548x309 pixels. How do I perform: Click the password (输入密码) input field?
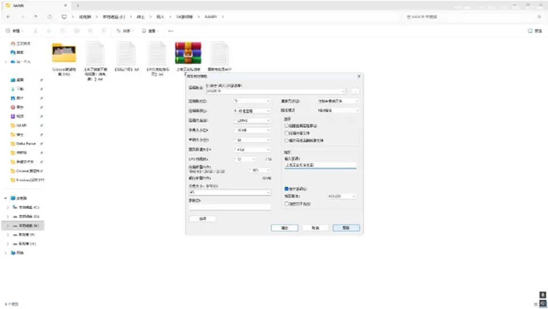click(x=320, y=164)
